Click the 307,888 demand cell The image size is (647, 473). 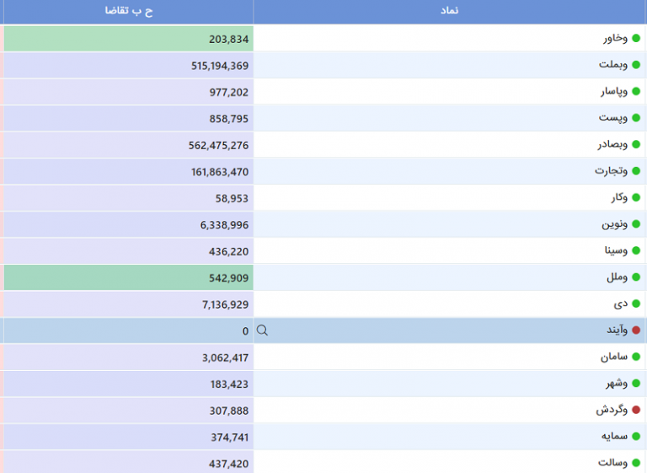pyautogui.click(x=128, y=411)
